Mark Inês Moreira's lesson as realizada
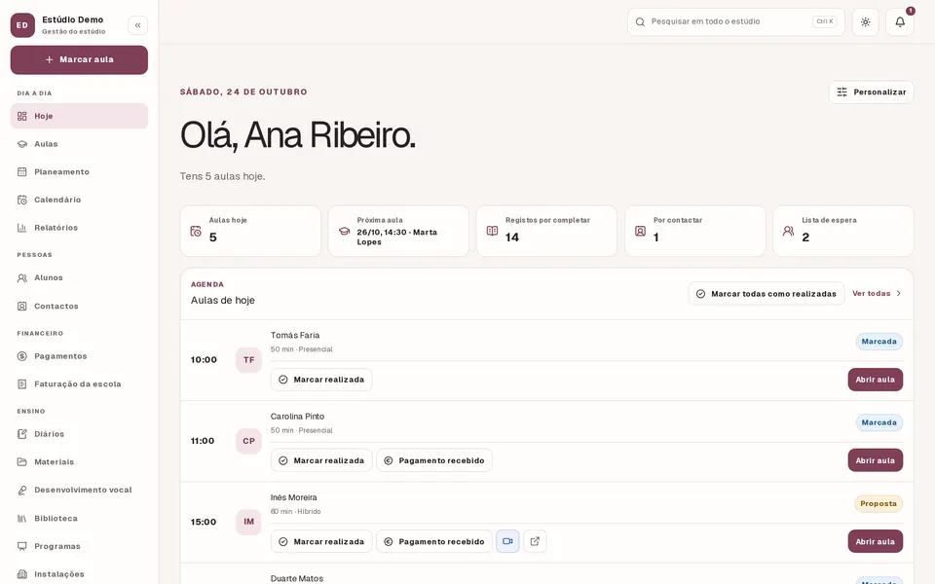 tap(321, 542)
